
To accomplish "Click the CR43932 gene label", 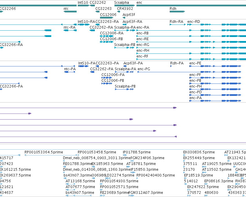I will click(x=125, y=8).
